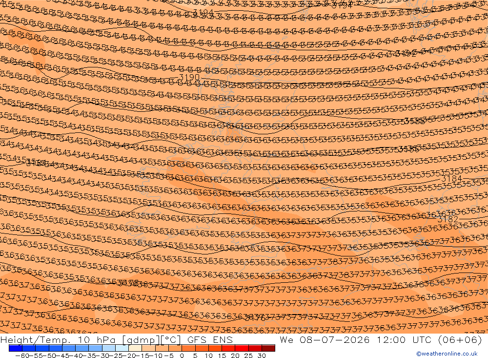This screenshot has height=358, width=488.
Task: Click the '[gdmp][°C]' units label
Action: [x=152, y=339]
